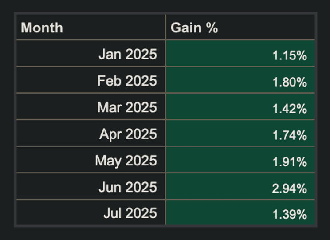Screen dimensions: 330x240
Task: Pick the 1.42% gain value
Action: tap(290, 109)
